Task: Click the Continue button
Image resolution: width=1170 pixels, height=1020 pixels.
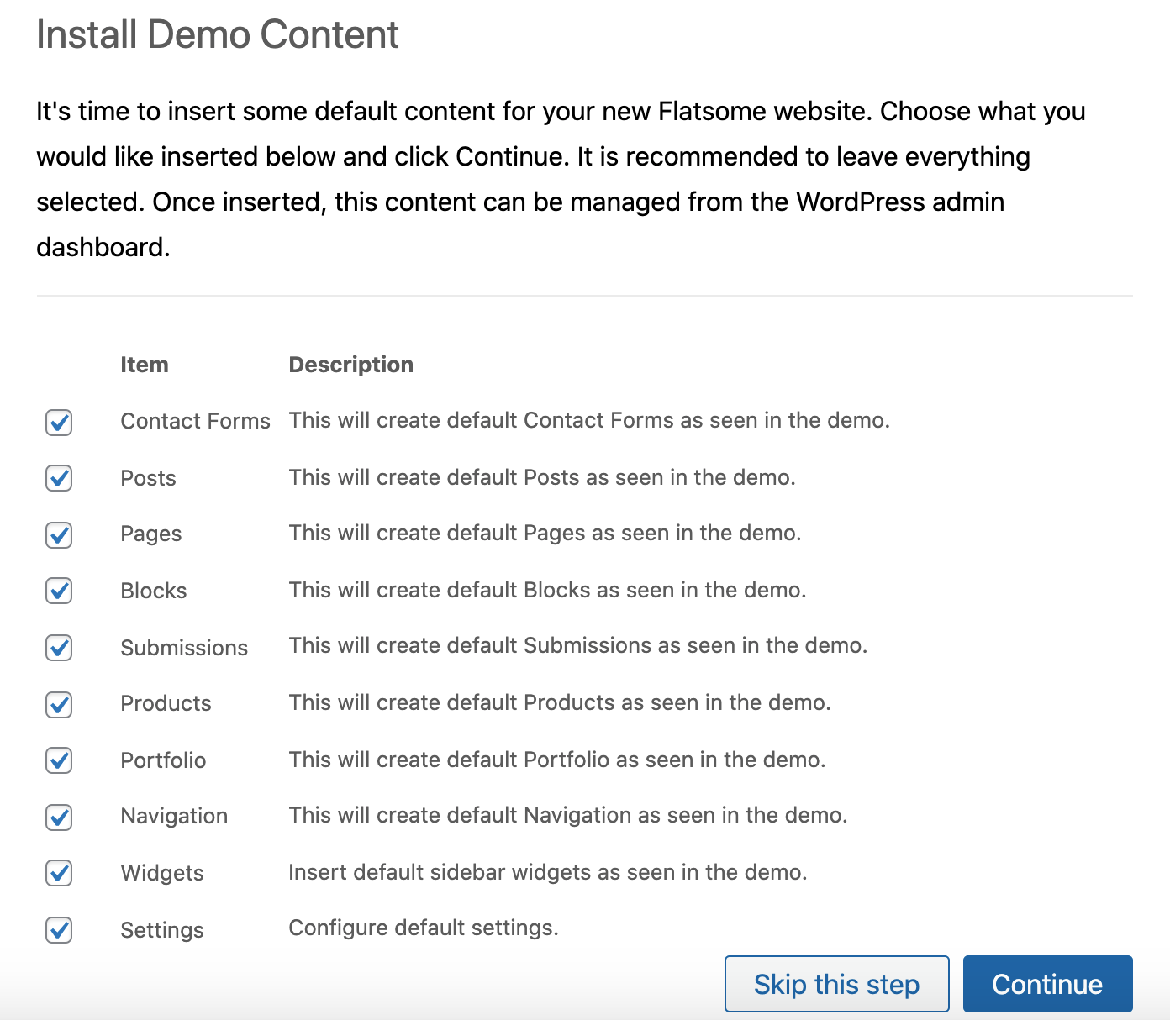Action: click(x=1047, y=984)
